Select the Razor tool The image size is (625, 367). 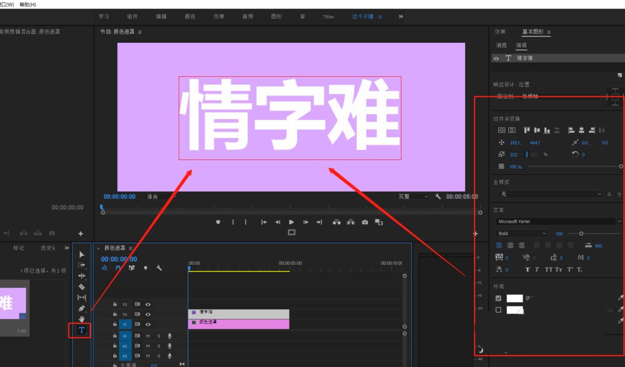(81, 286)
